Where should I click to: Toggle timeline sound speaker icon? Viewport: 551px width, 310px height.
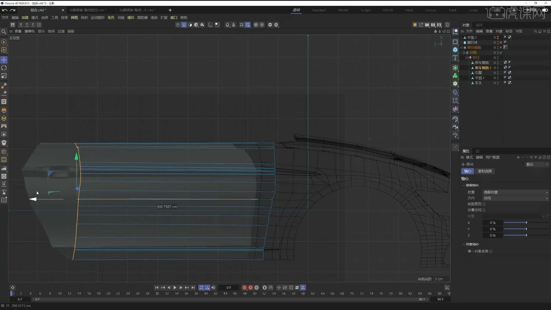[213, 287]
